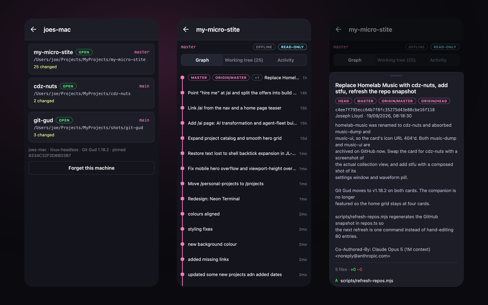Click the commit node for "Redesign: Neon Terminal"
Viewport: 488px width, 305px height.
pos(182,199)
